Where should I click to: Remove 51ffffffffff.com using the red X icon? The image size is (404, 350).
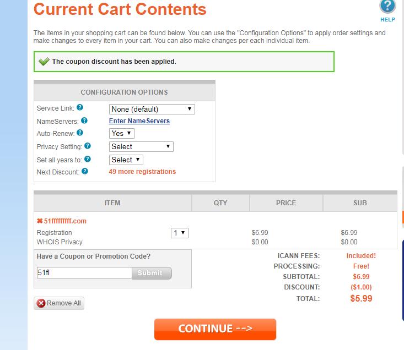click(40, 221)
